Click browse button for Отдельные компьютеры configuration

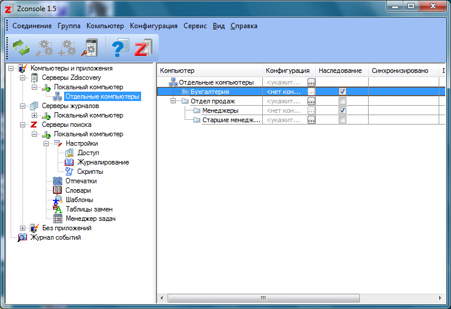pyautogui.click(x=311, y=82)
